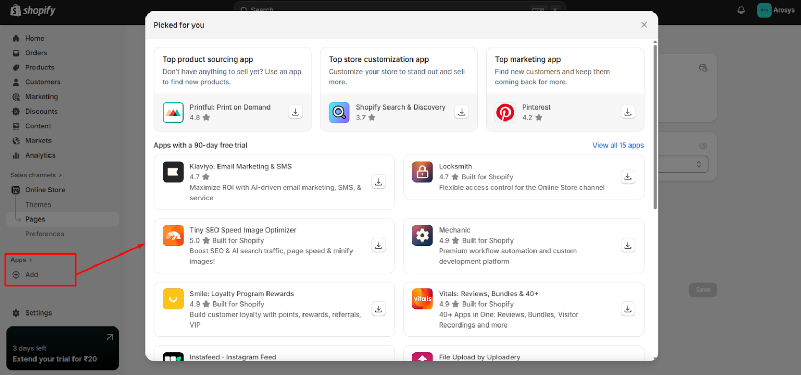Click install icon for Printful: Print on Demand

(x=295, y=112)
